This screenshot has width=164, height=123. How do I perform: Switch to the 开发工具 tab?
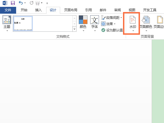coord(150,10)
